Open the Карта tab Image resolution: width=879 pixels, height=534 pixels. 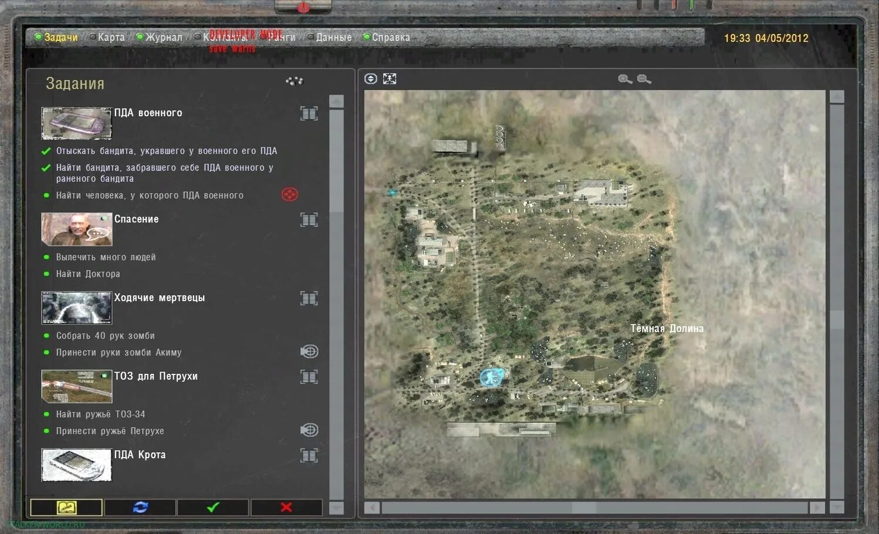(106, 37)
